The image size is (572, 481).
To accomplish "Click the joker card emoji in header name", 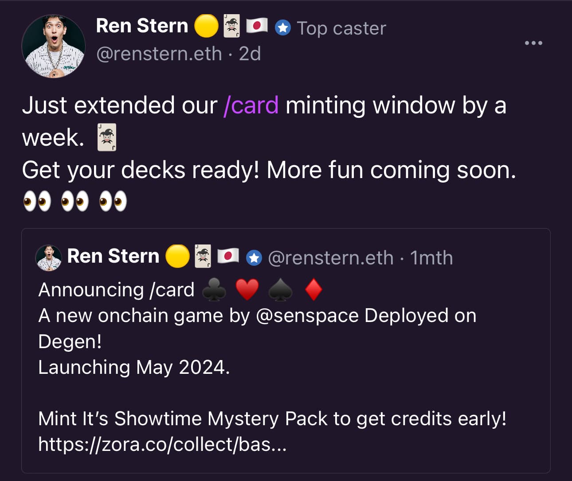I will pos(231,26).
